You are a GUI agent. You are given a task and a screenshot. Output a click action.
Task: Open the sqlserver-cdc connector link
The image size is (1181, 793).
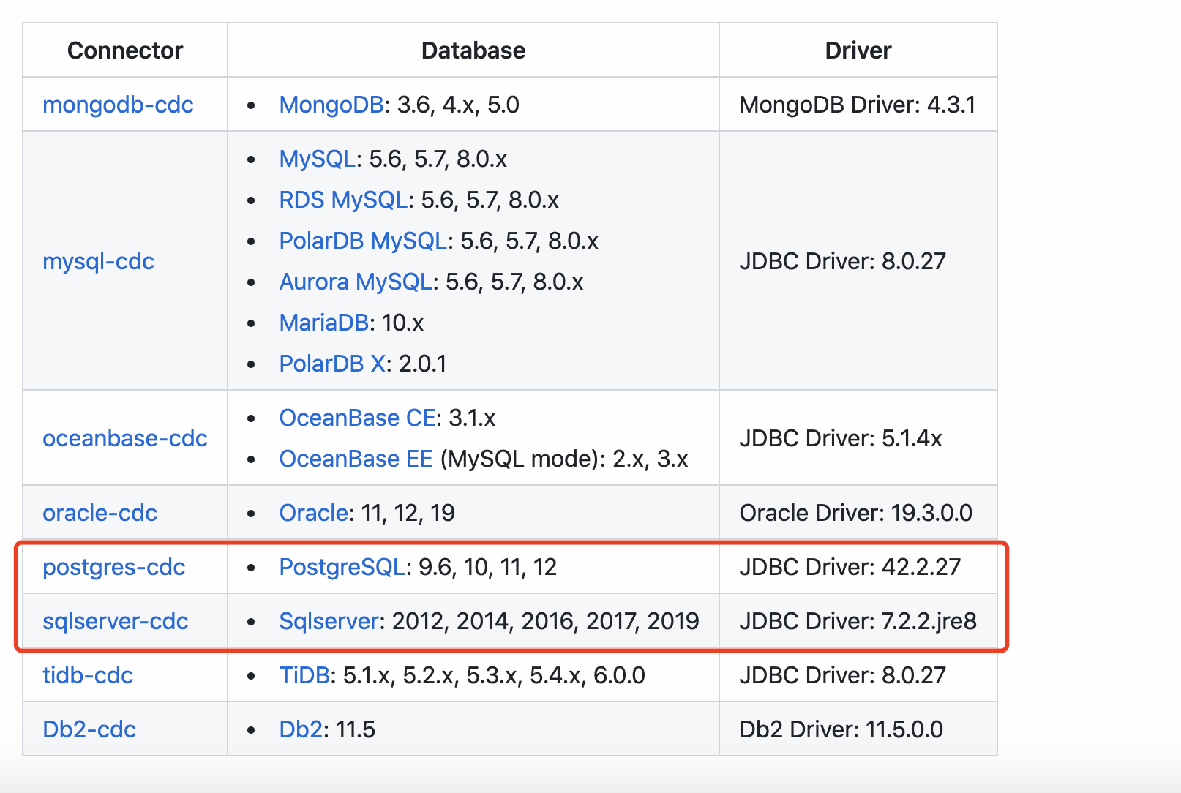(x=115, y=621)
